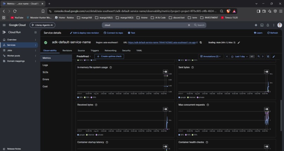Click the Create uptime check button
The image size is (284, 151).
pos(109,56)
